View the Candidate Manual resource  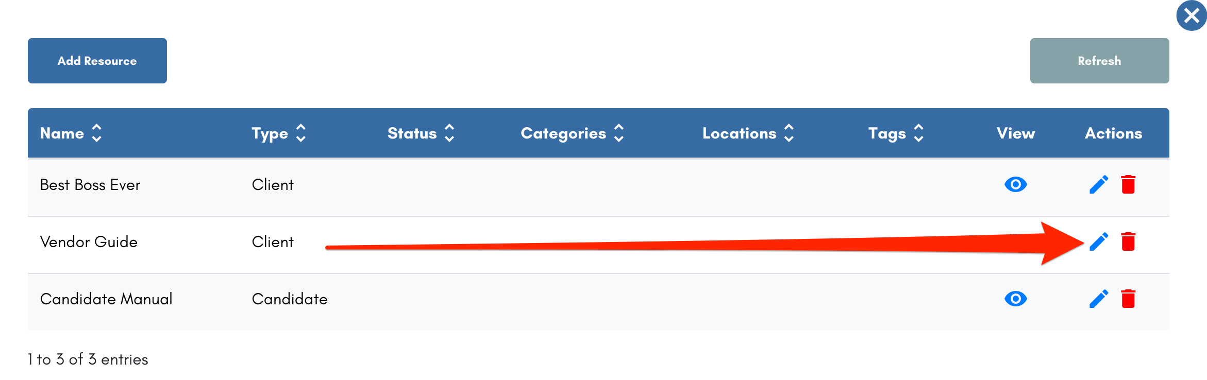1016,299
